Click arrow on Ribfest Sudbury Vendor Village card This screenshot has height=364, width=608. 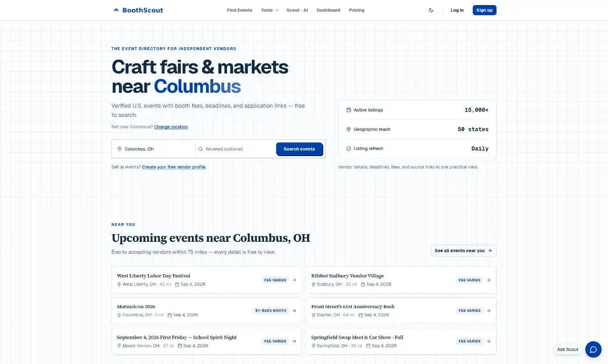(489, 280)
